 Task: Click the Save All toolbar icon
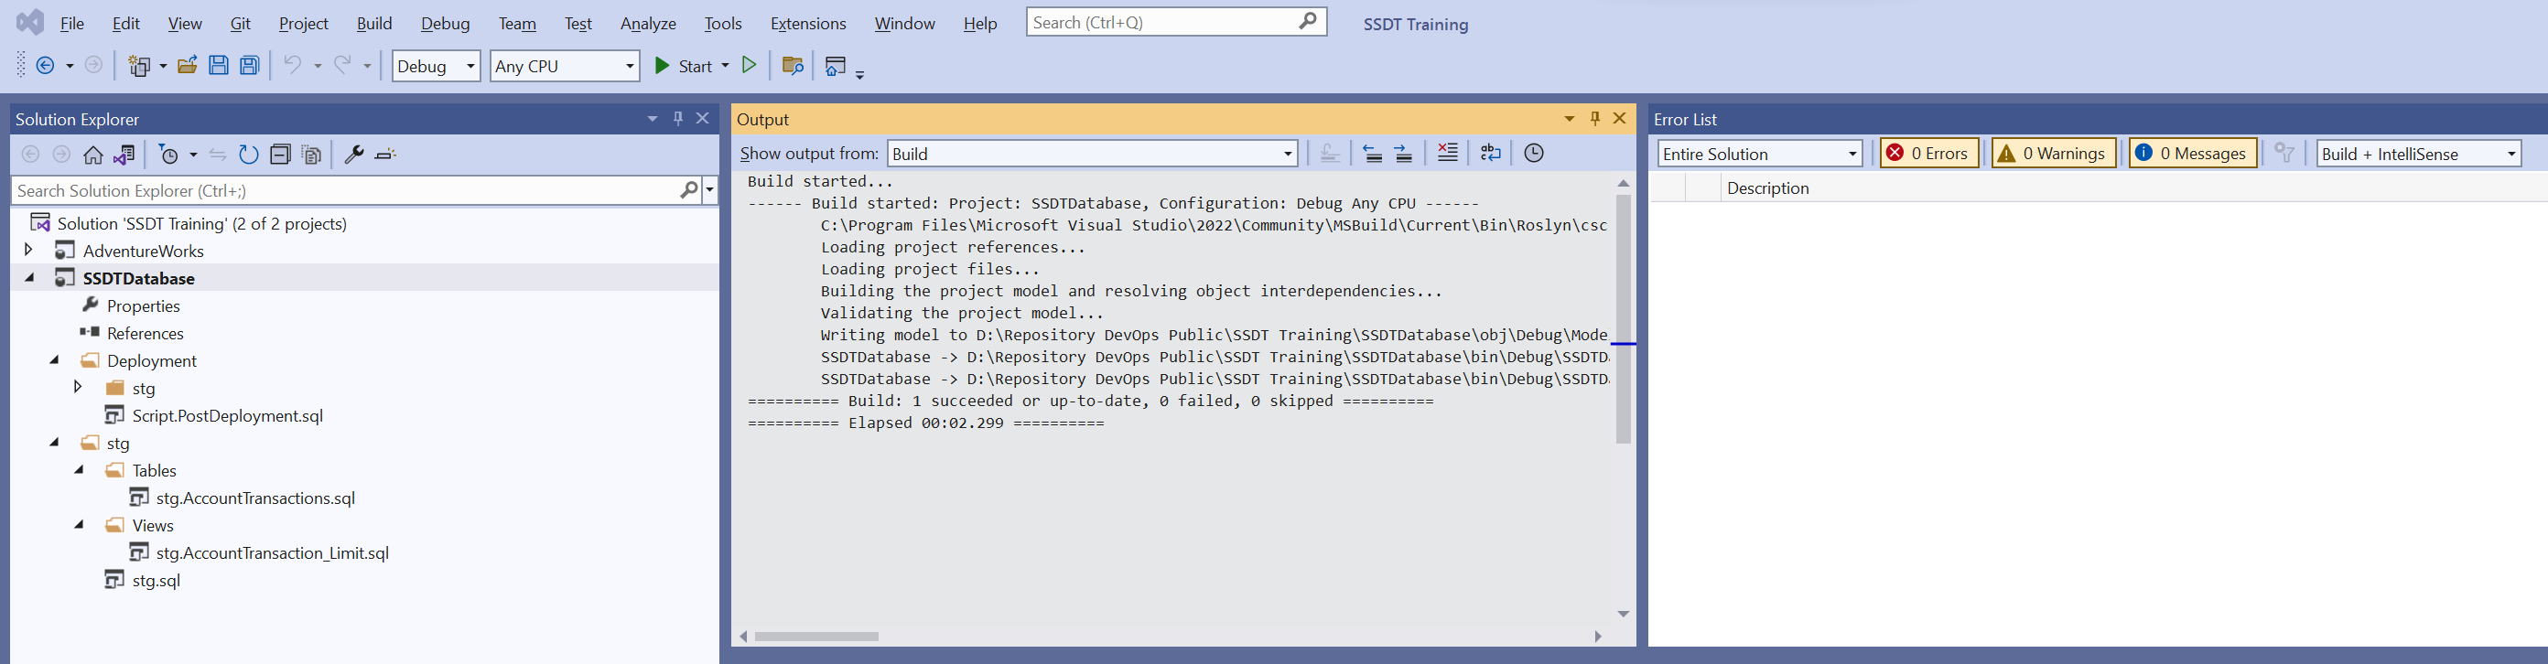(x=250, y=66)
